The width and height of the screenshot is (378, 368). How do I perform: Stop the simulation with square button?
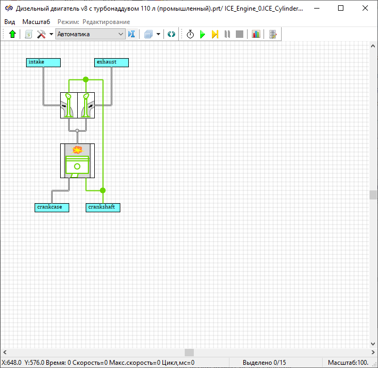coord(240,34)
